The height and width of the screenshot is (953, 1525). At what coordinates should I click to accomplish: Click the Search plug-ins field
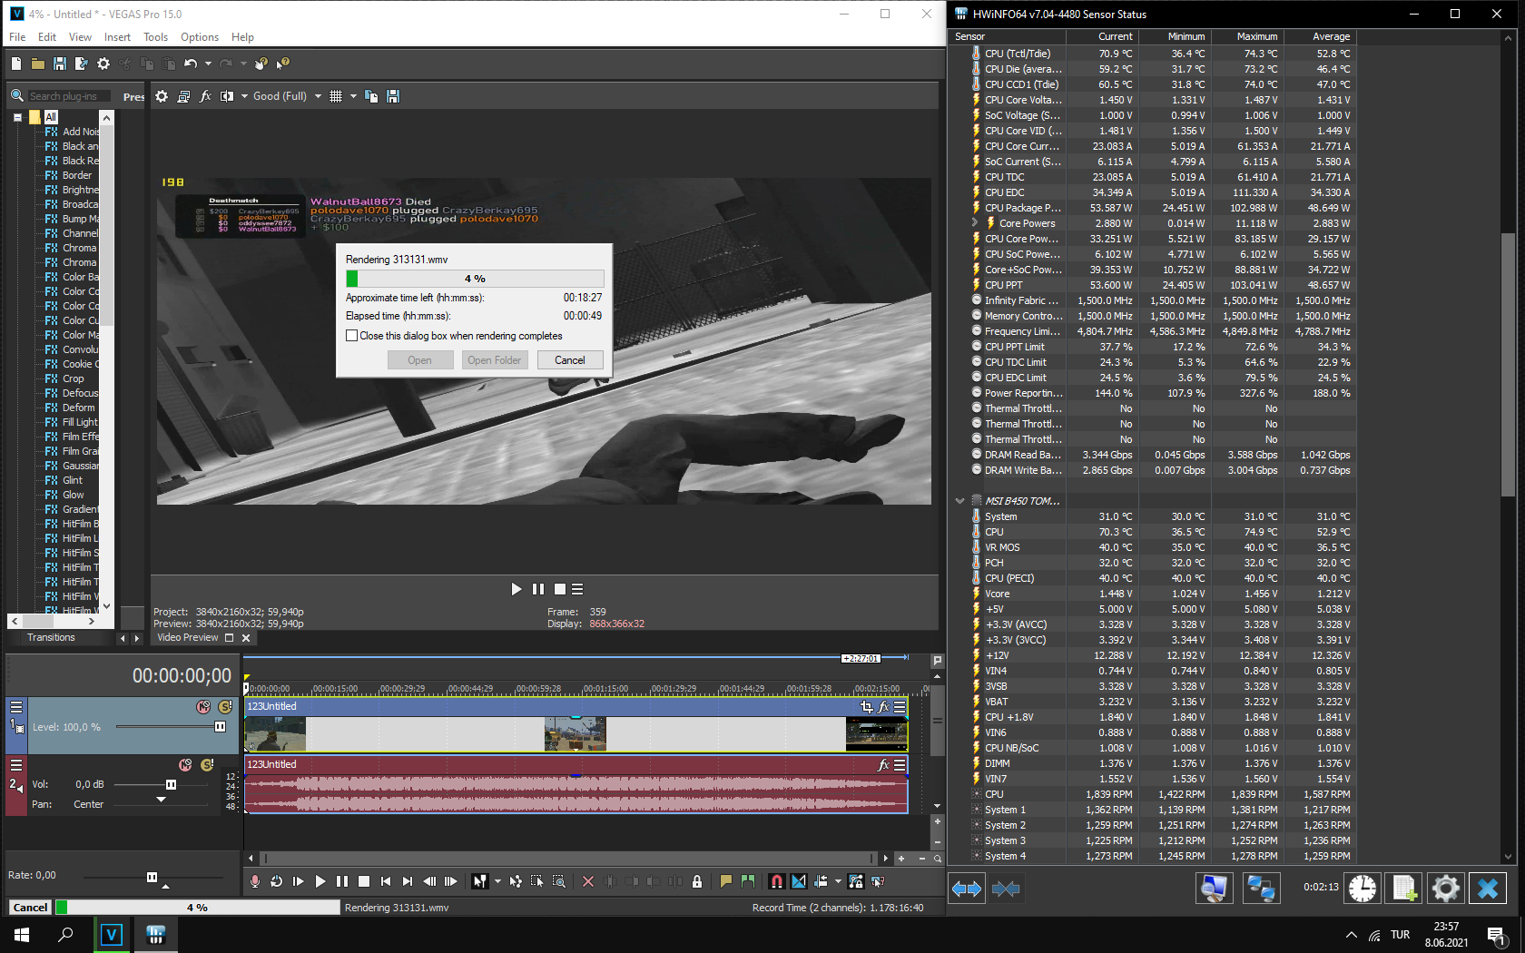[69, 96]
